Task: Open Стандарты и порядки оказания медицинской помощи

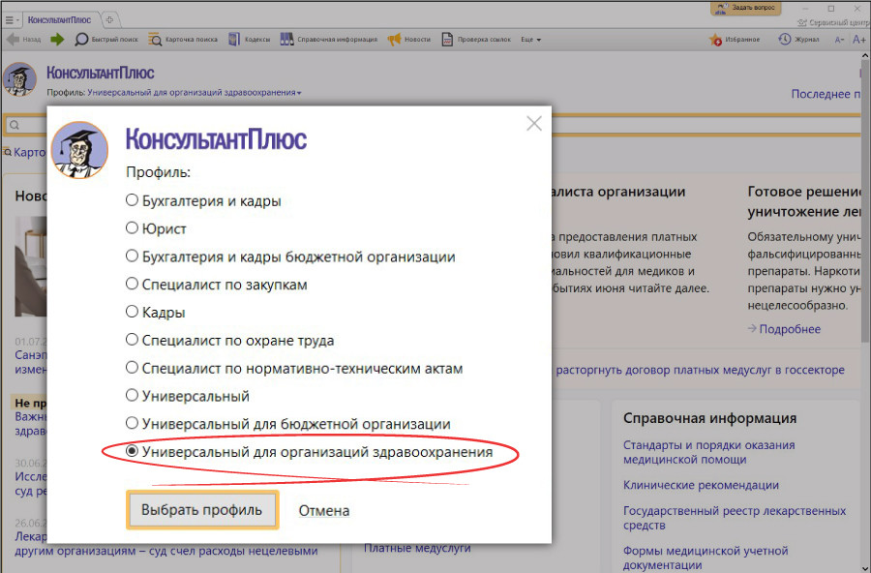Action: coord(708,452)
